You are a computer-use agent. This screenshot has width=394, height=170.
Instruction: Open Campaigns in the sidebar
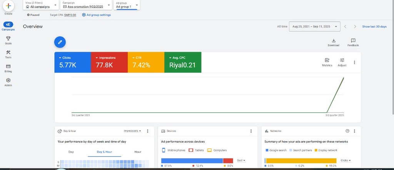tap(8, 25)
